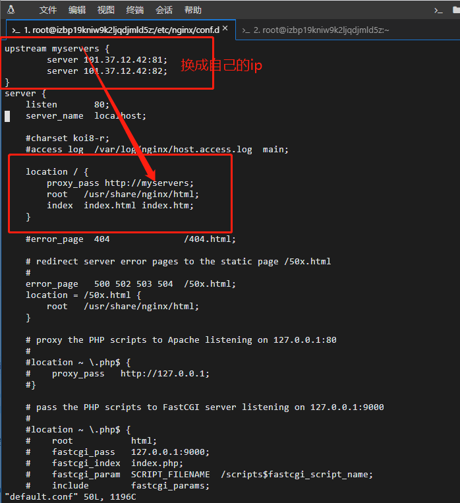Click the 'listen 80;' line
This screenshot has width=460, height=503.
[67, 105]
